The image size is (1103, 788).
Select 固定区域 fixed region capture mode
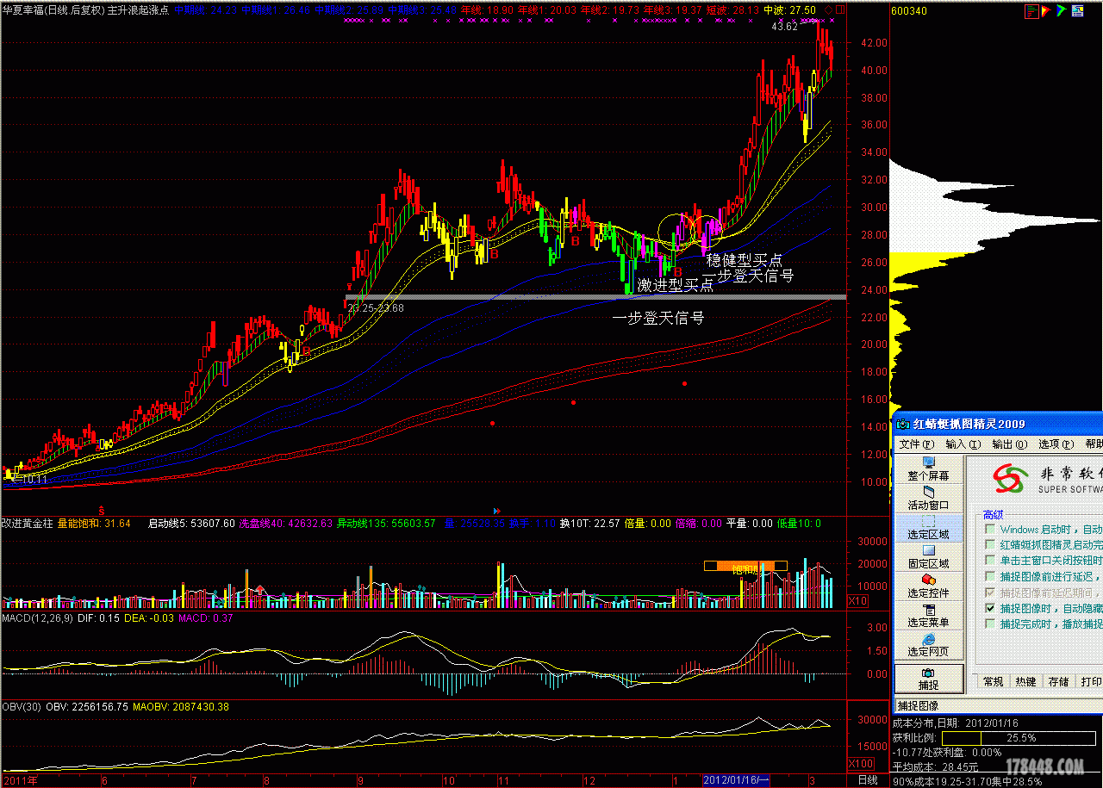pyautogui.click(x=928, y=557)
